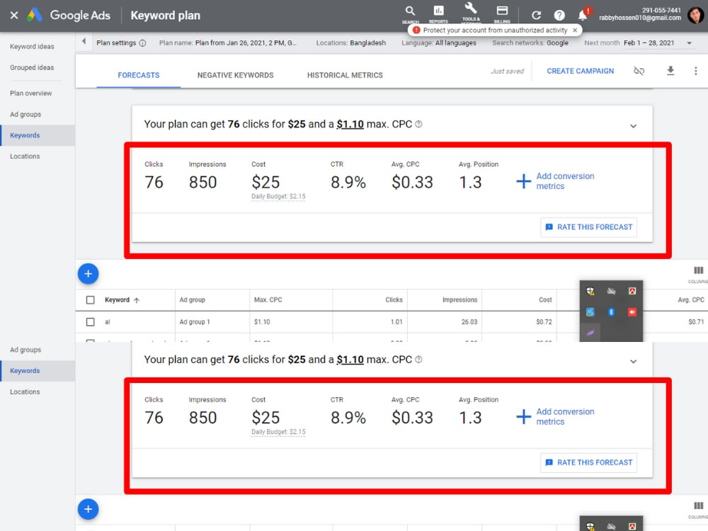This screenshot has width=708, height=531.
Task: Close the Keyword plan view with the X icon
Action: [14, 16]
